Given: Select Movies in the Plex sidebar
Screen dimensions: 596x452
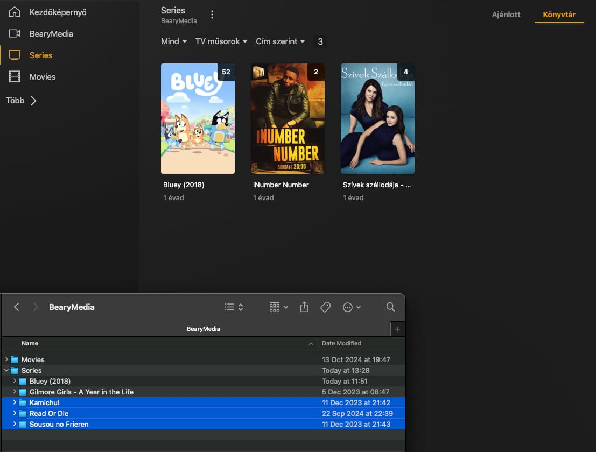Looking at the screenshot, I should pyautogui.click(x=43, y=77).
